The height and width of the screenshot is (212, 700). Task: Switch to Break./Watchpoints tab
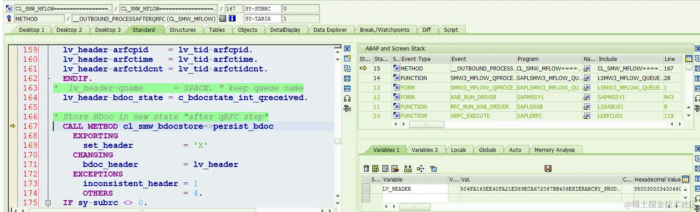[384, 30]
